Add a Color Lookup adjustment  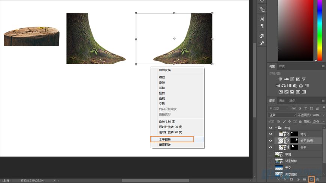click(307, 86)
